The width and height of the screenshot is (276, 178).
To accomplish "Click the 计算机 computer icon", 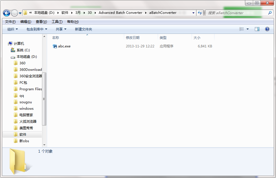I will 10,43.
